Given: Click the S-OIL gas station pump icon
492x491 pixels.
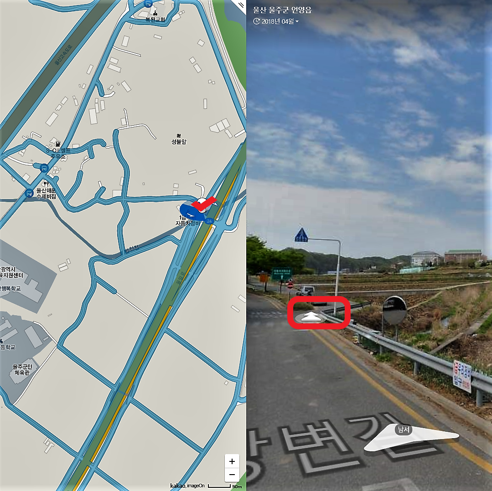Looking at the screenshot, I should [58, 144].
